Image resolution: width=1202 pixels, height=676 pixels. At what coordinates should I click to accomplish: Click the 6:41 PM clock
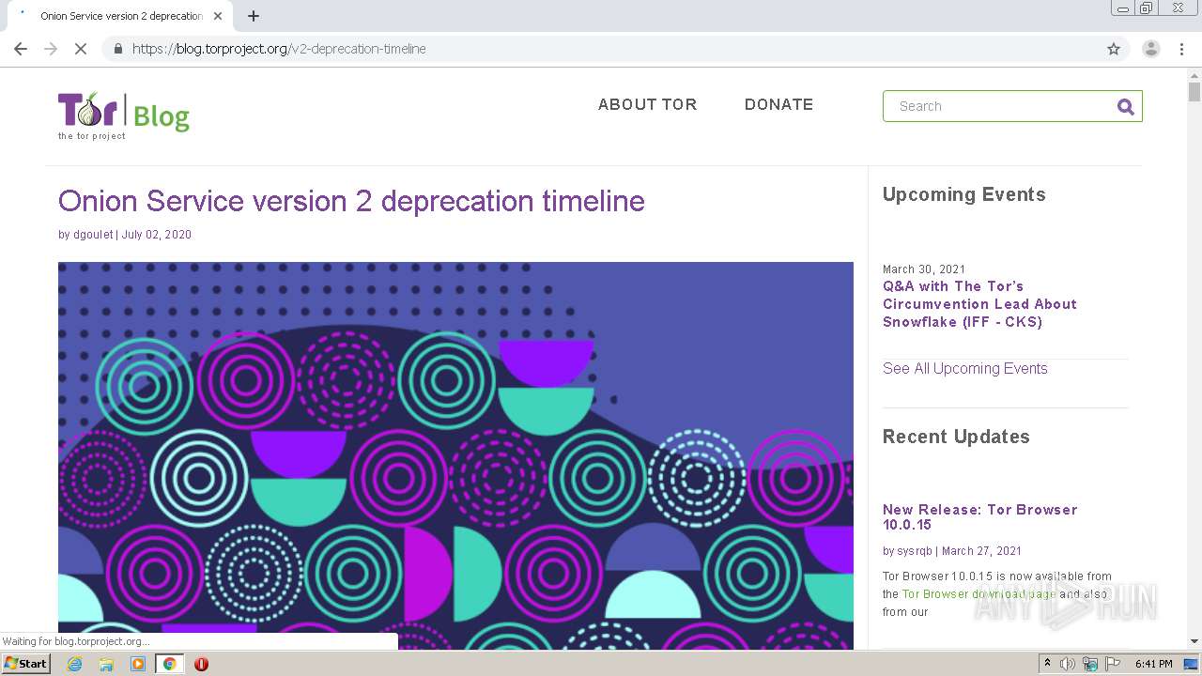click(x=1154, y=664)
